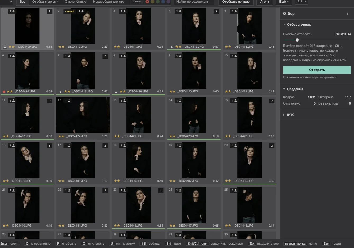The height and width of the screenshot is (248, 354).
Task: Click the ± icon beside _DSC4413.JPG
Action: 171,47
